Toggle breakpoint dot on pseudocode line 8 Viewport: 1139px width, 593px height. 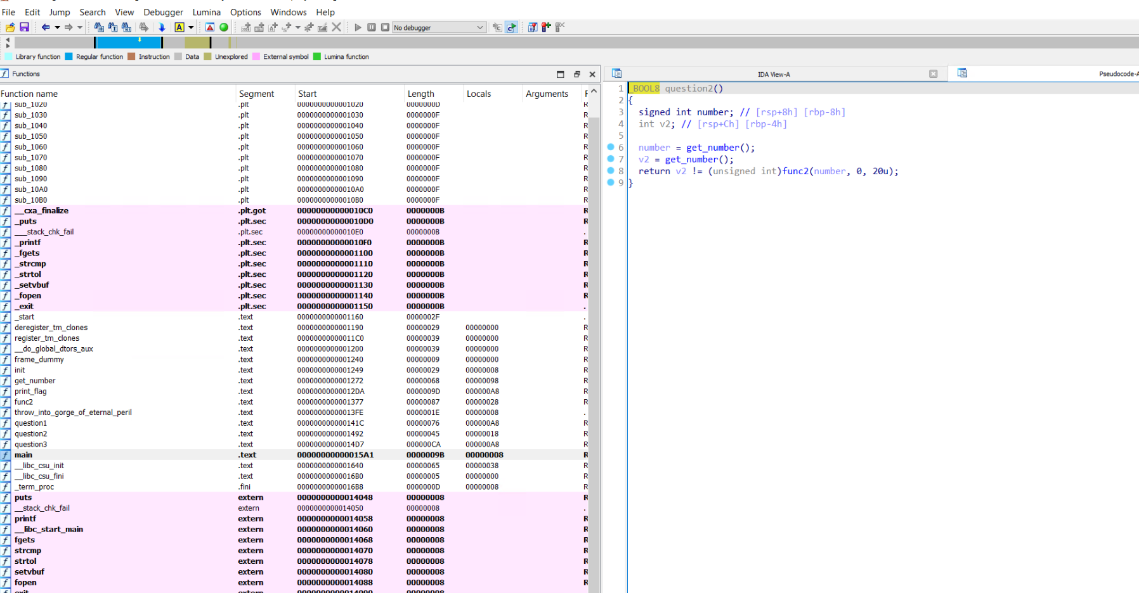click(x=611, y=170)
